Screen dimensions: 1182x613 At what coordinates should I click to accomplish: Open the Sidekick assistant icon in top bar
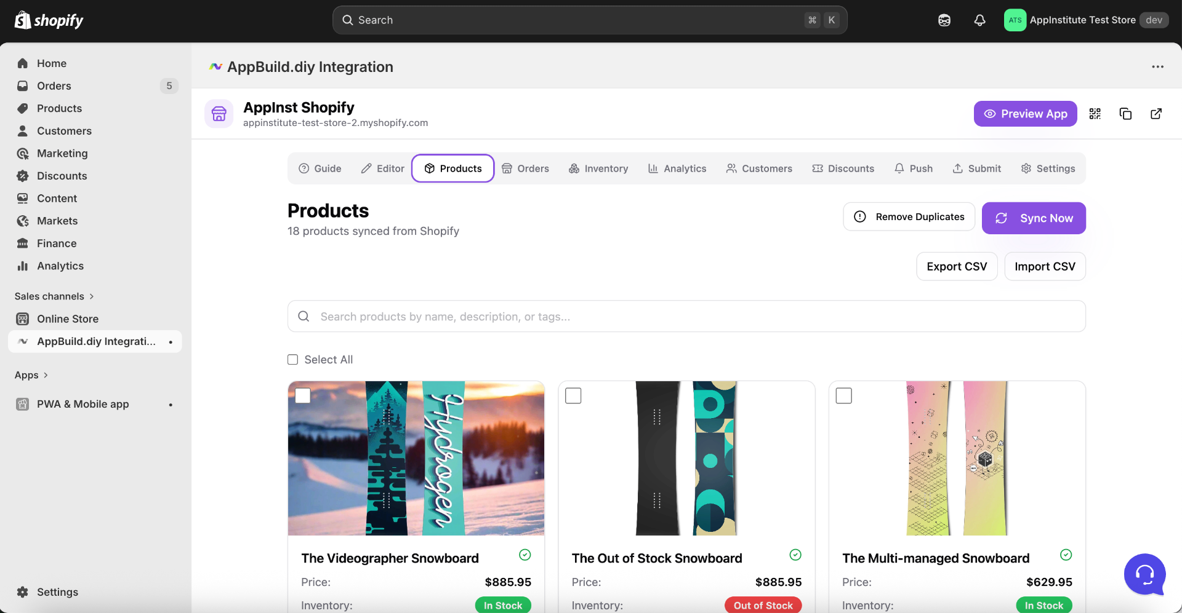[x=944, y=20]
